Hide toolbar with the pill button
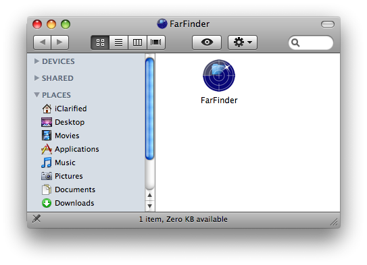367x265 pixels. click(x=328, y=24)
